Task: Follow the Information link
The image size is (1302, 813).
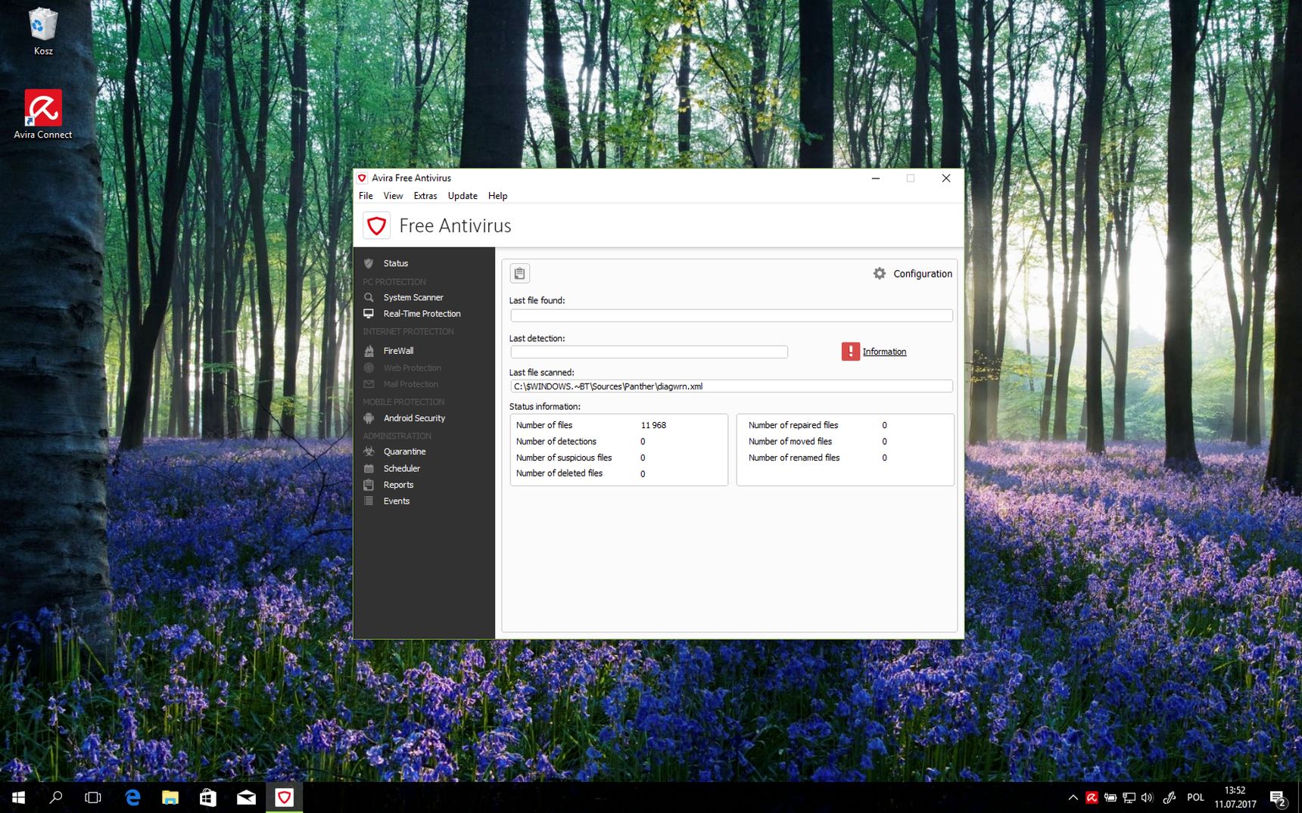Action: pos(884,352)
